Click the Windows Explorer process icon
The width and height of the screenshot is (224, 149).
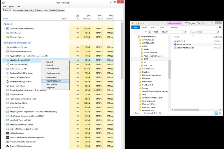pyautogui.click(x=7, y=37)
